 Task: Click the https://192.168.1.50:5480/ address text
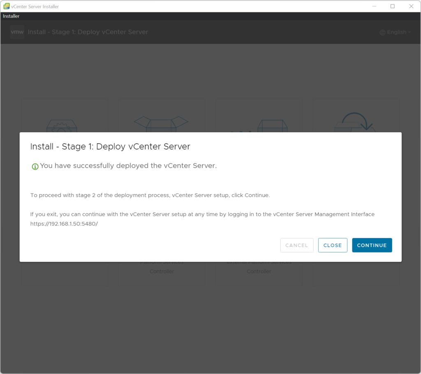[64, 224]
